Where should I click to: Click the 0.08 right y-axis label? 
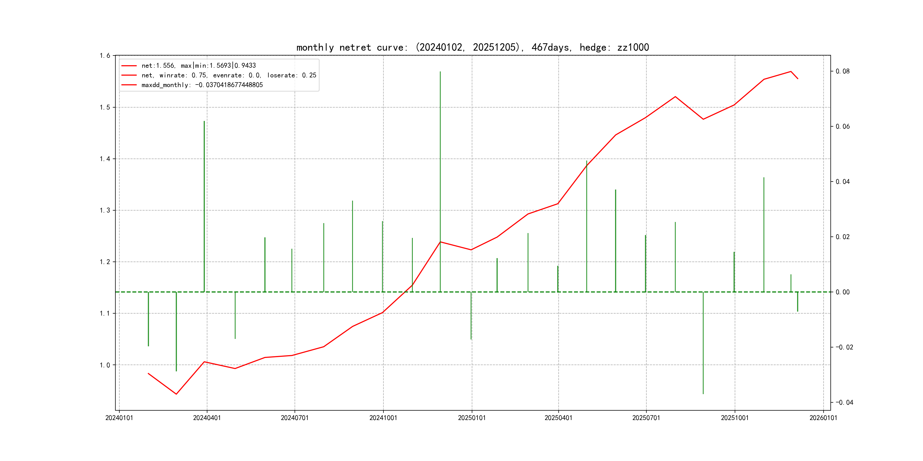click(842, 71)
